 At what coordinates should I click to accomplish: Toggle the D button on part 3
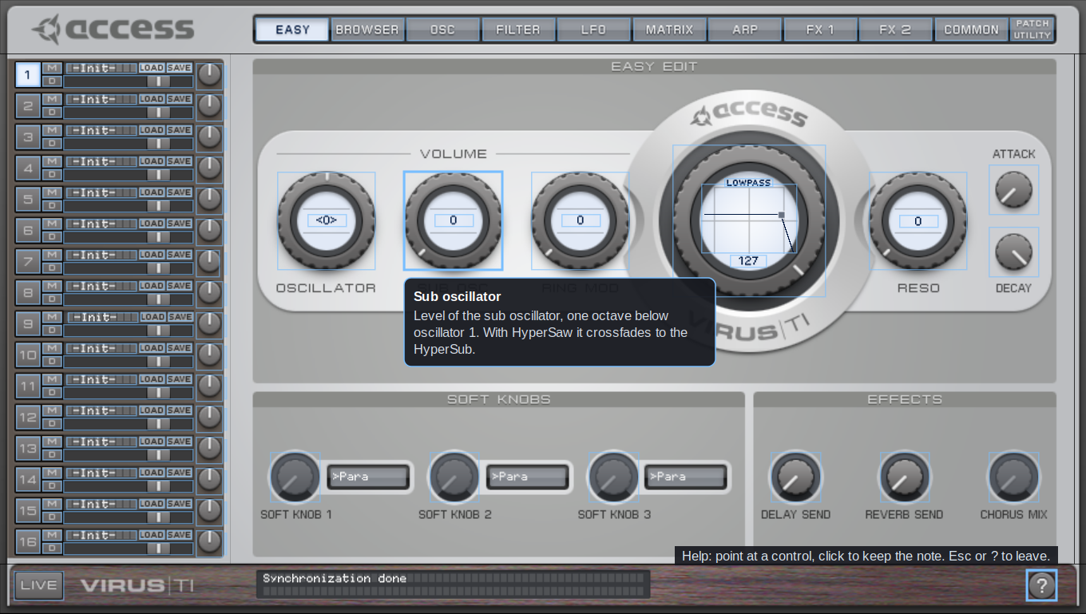[x=52, y=144]
